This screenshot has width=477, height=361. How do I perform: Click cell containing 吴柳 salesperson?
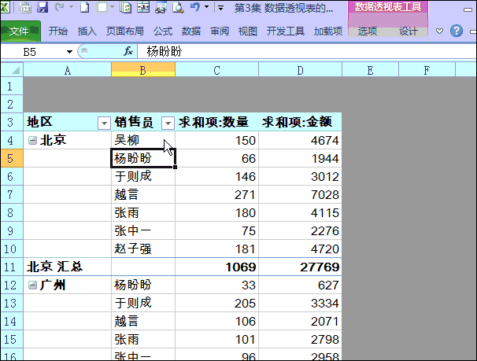pyautogui.click(x=143, y=141)
